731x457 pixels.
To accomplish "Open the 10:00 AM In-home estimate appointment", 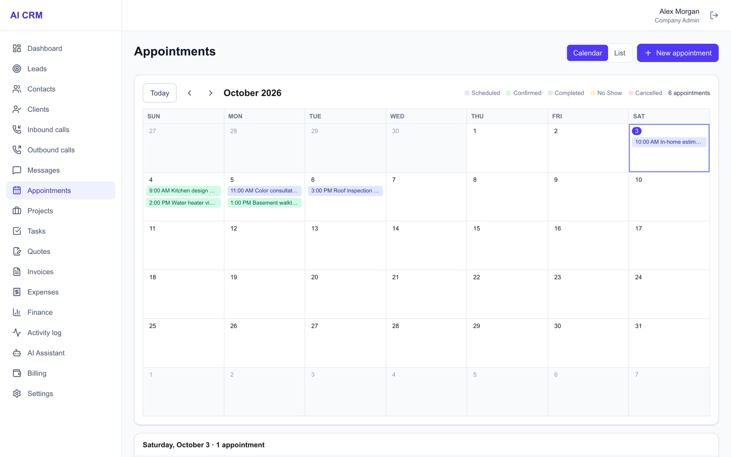I will pyautogui.click(x=669, y=142).
